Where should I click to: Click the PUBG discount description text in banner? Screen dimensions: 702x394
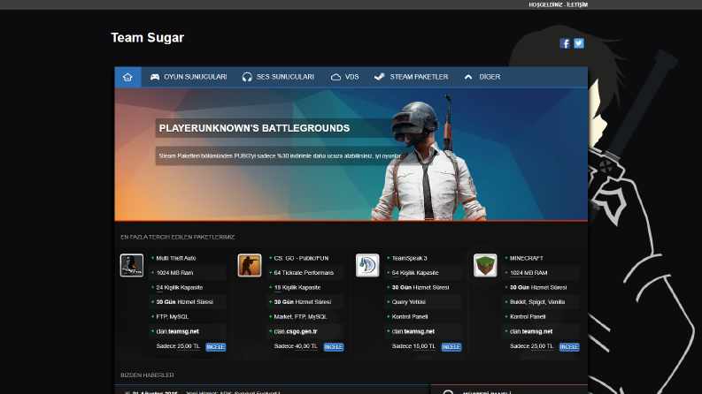(x=280, y=155)
